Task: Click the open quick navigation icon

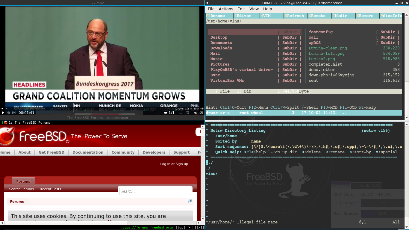Action: 190,202
